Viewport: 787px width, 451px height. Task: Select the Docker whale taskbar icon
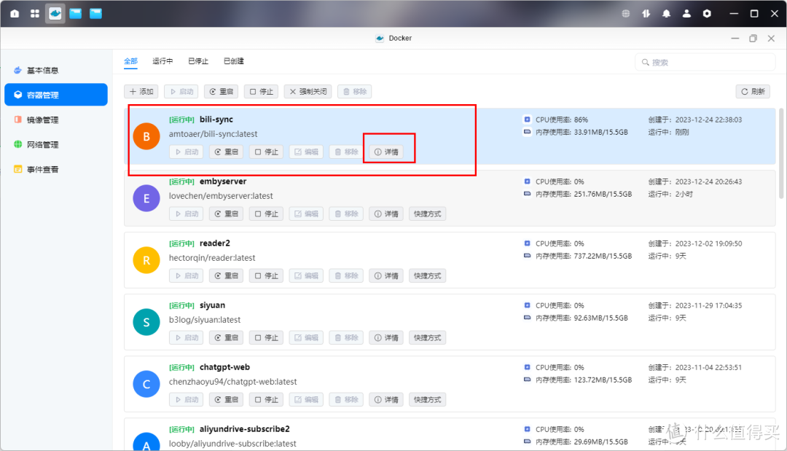point(55,14)
